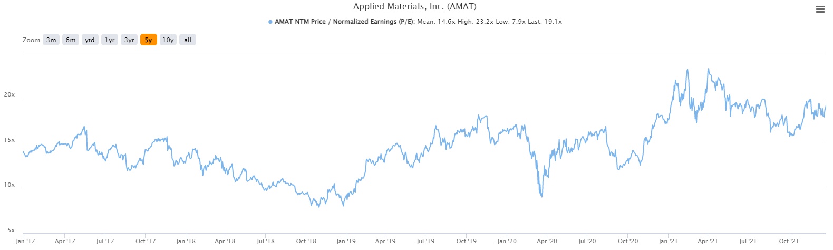Click the Applied Materials, Inc. chart title

point(414,7)
